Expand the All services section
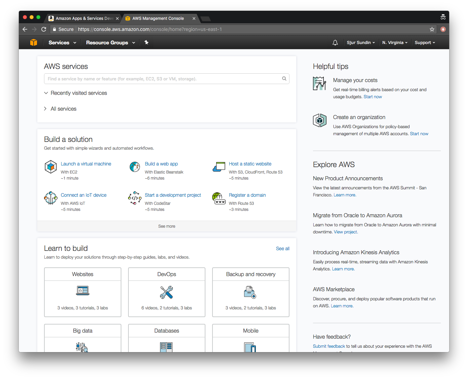Screen dimensions: 468x379 click(60, 109)
